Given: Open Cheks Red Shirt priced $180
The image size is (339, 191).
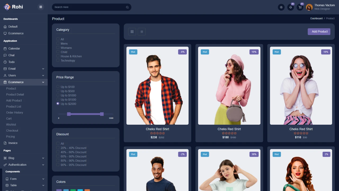Looking at the screenshot, I should tap(229, 129).
